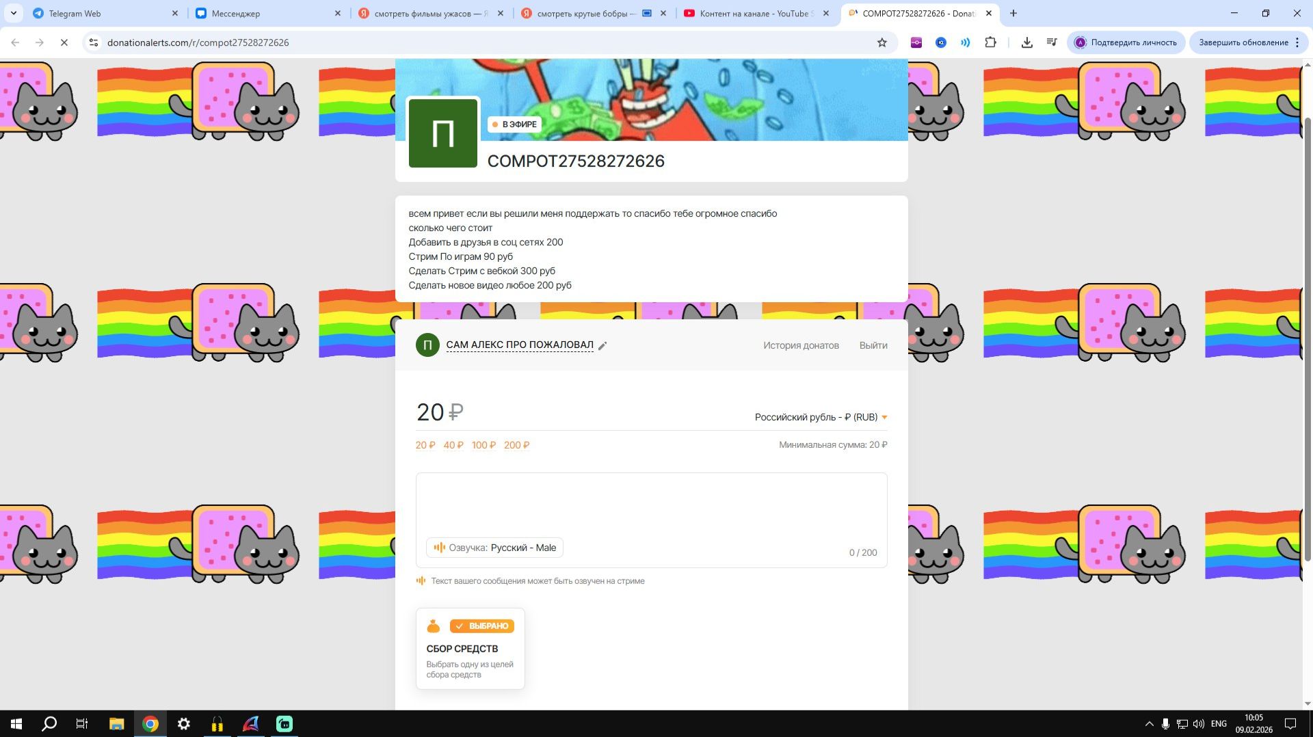Open Chrome three-dot menu
The image size is (1313, 737).
click(1297, 42)
